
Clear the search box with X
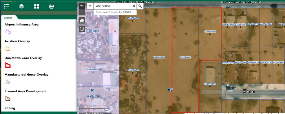[134, 6]
